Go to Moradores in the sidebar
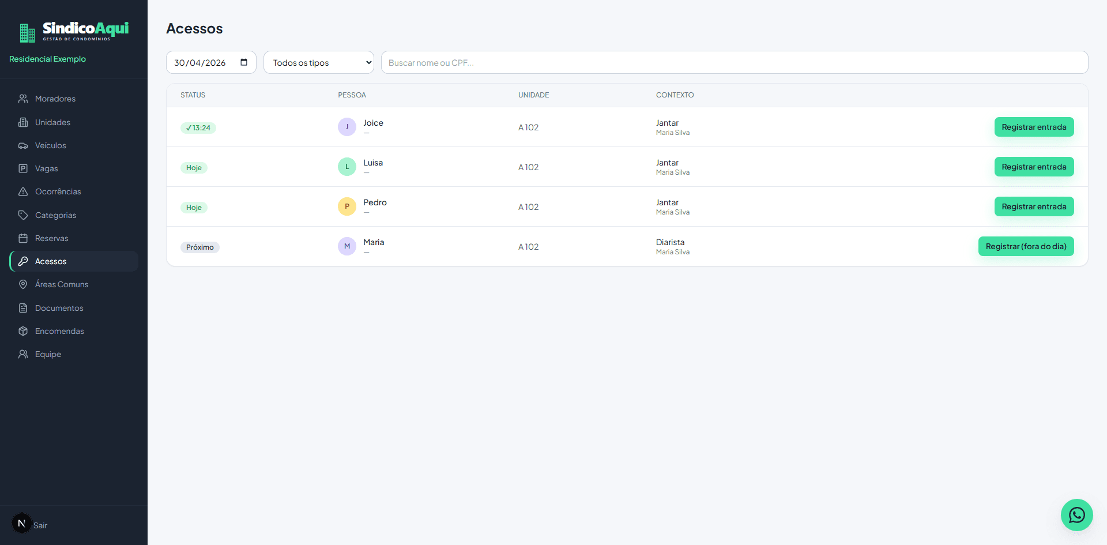 (x=74, y=99)
